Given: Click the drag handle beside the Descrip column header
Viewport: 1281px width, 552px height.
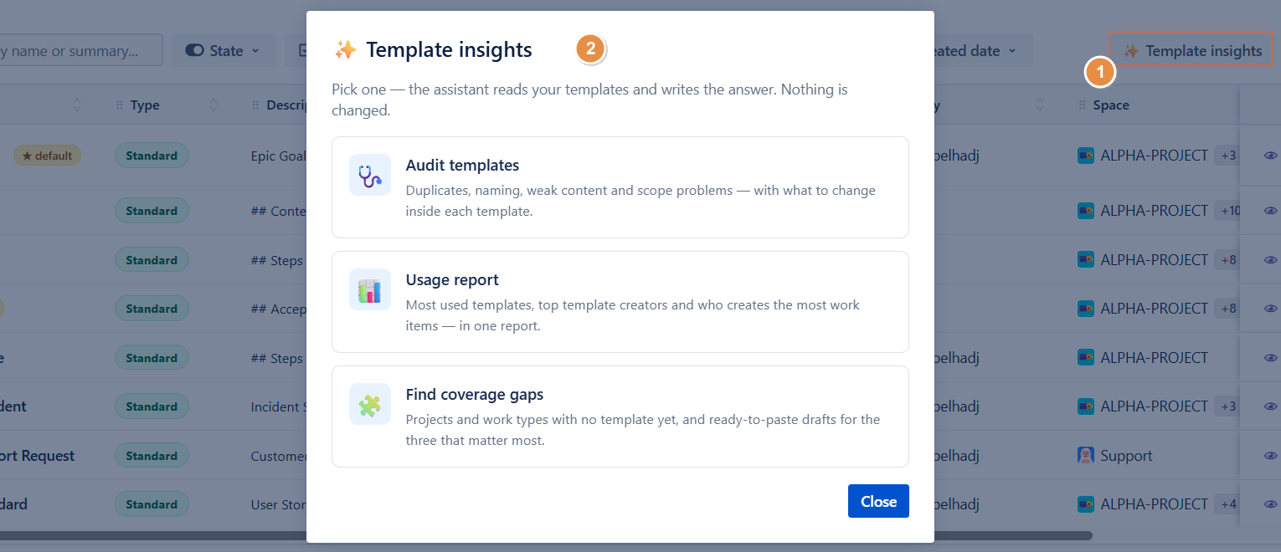Looking at the screenshot, I should (256, 105).
